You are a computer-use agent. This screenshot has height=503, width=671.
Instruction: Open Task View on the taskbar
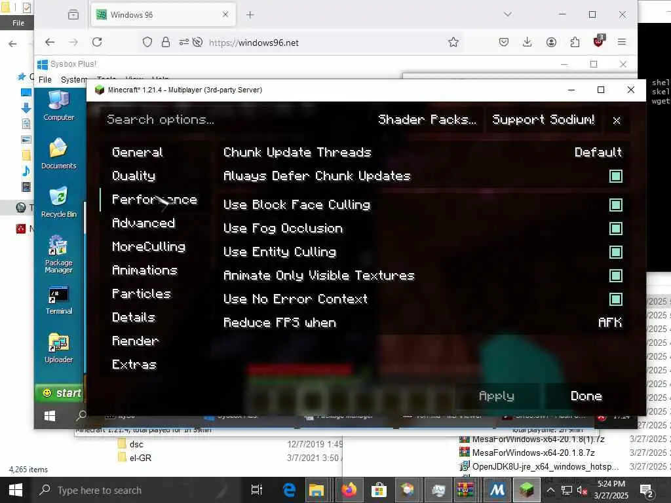click(257, 490)
